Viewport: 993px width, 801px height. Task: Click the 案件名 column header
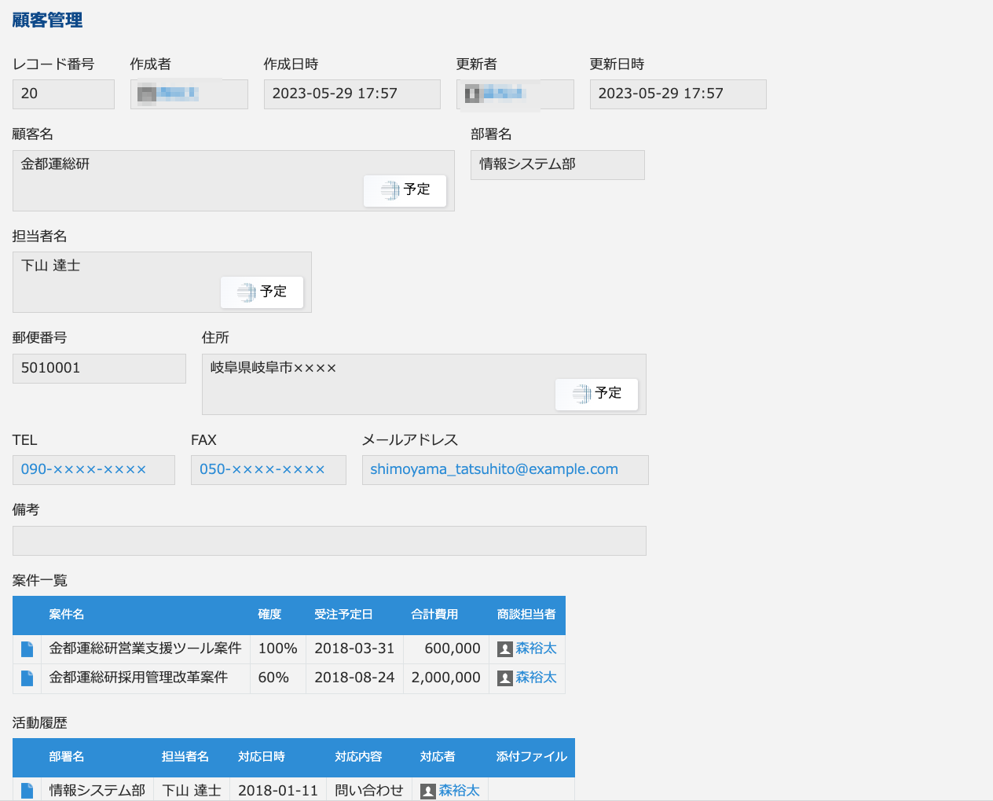coord(67,615)
